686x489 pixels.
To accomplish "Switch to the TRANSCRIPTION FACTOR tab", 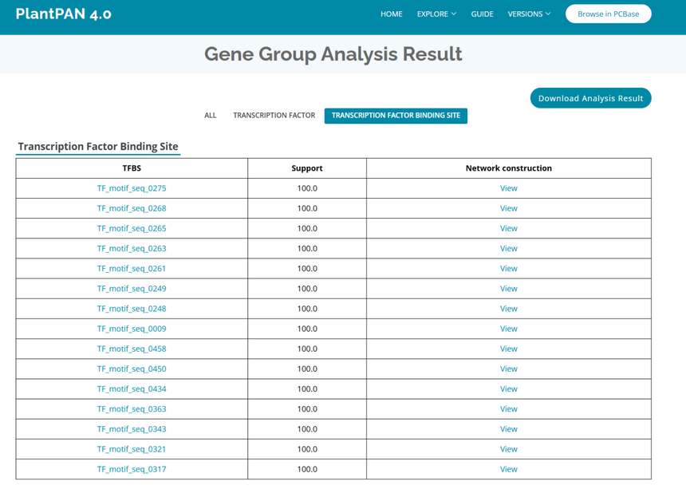I will coord(274,116).
